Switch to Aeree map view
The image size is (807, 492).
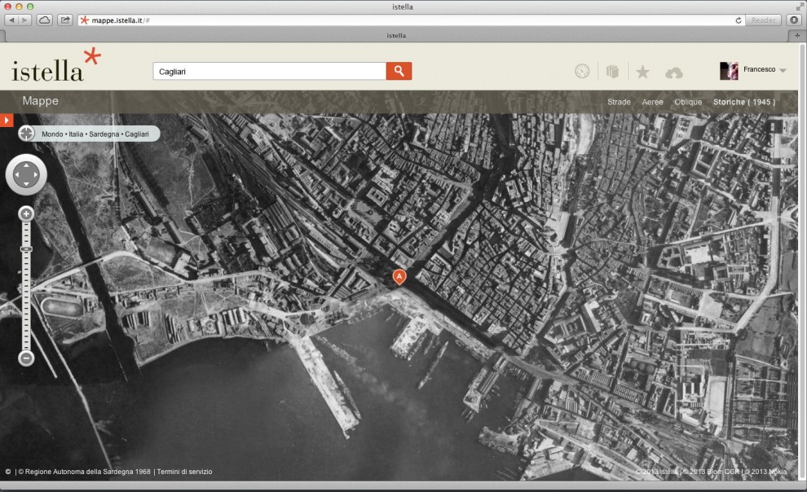[x=653, y=102]
